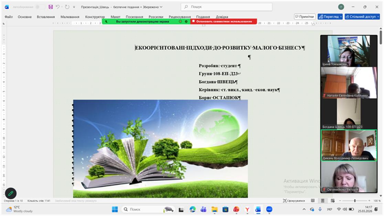This screenshot has width=384, height=216.
Task: Open Microsoft Edge from taskbar
Action: (x=192, y=209)
